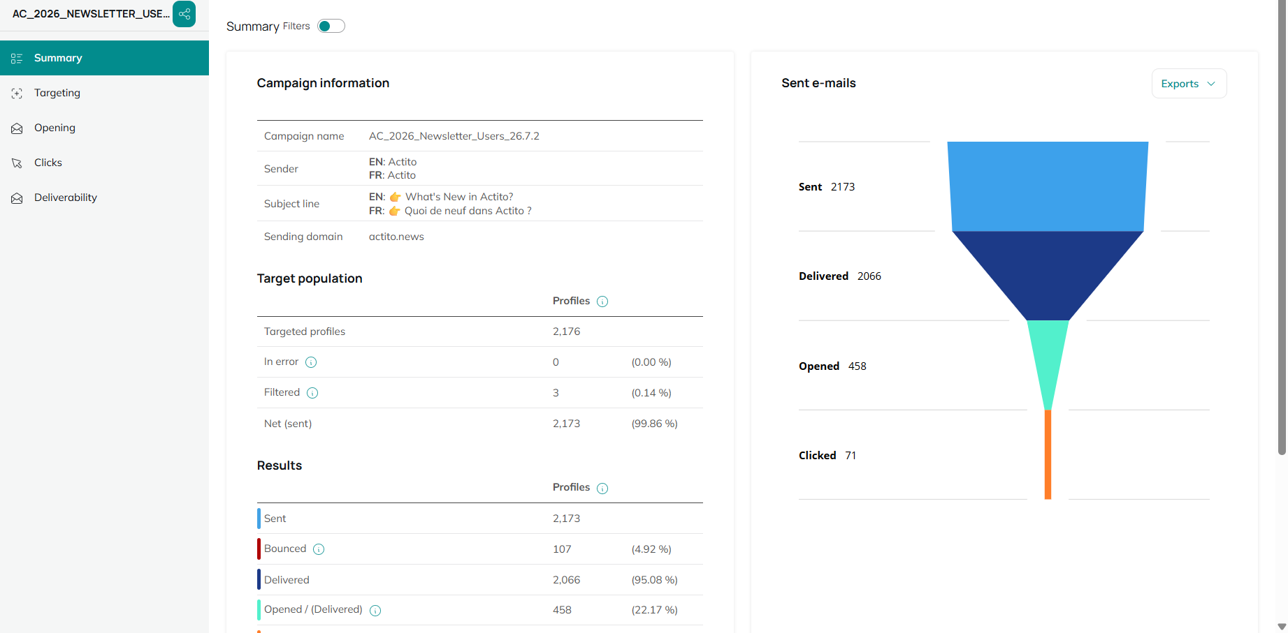The image size is (1288, 633).
Task: Click the English subject line What's New in Actito?
Action: [459, 197]
